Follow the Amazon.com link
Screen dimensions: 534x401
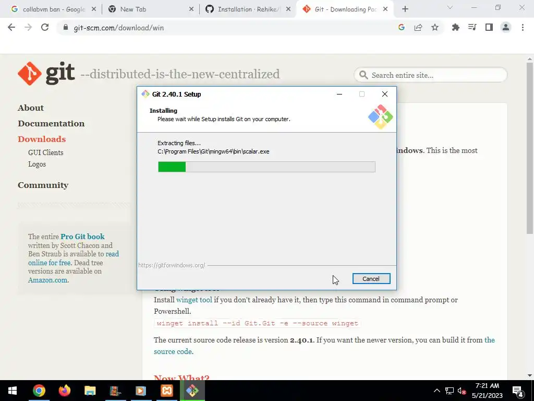pyautogui.click(x=47, y=280)
